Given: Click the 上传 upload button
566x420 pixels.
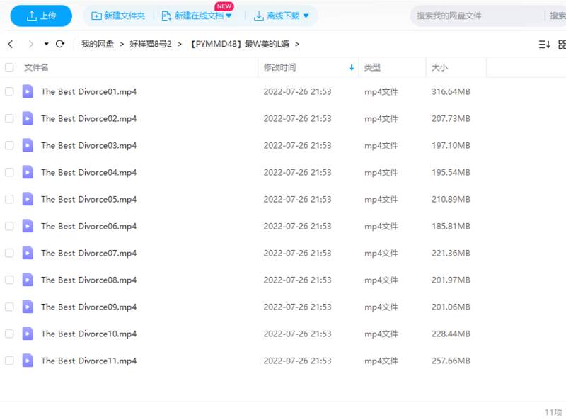Looking at the screenshot, I should coord(41,16).
